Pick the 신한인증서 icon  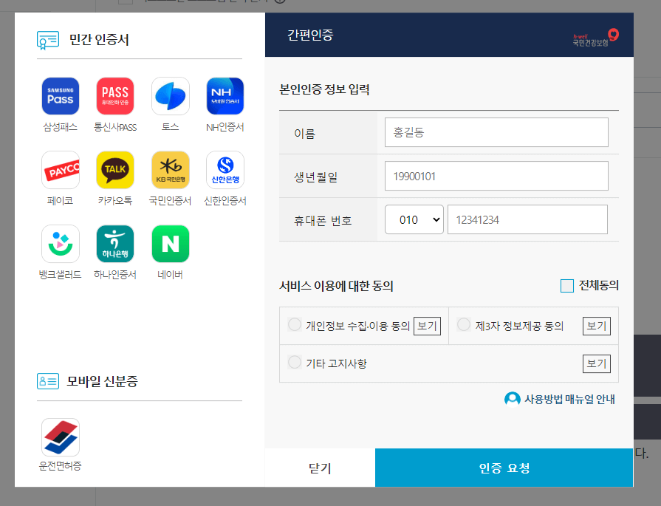225,170
